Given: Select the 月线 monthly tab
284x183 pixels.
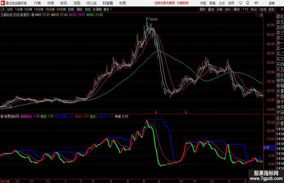Looking at the screenshot, I should [88, 9].
